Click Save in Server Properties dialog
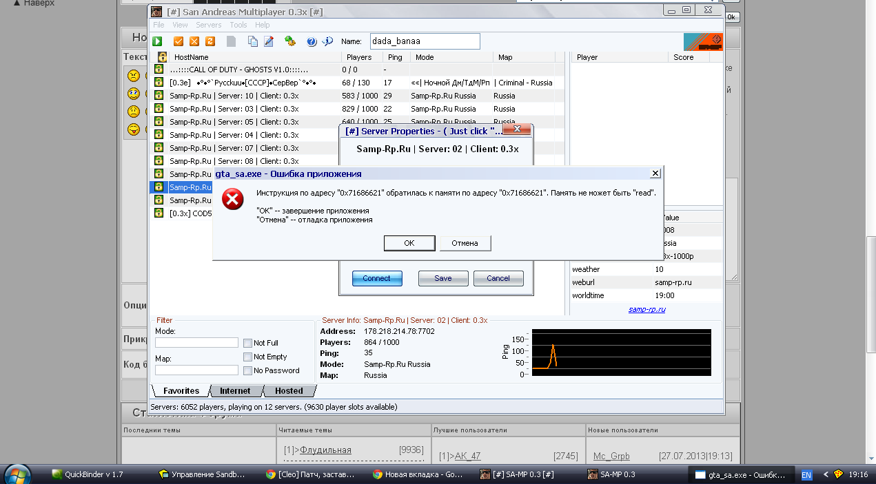 click(x=443, y=278)
